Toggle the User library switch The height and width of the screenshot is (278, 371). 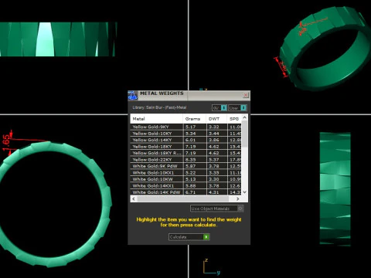(x=243, y=107)
